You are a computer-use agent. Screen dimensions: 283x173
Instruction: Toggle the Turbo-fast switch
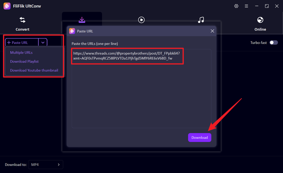tap(273, 42)
